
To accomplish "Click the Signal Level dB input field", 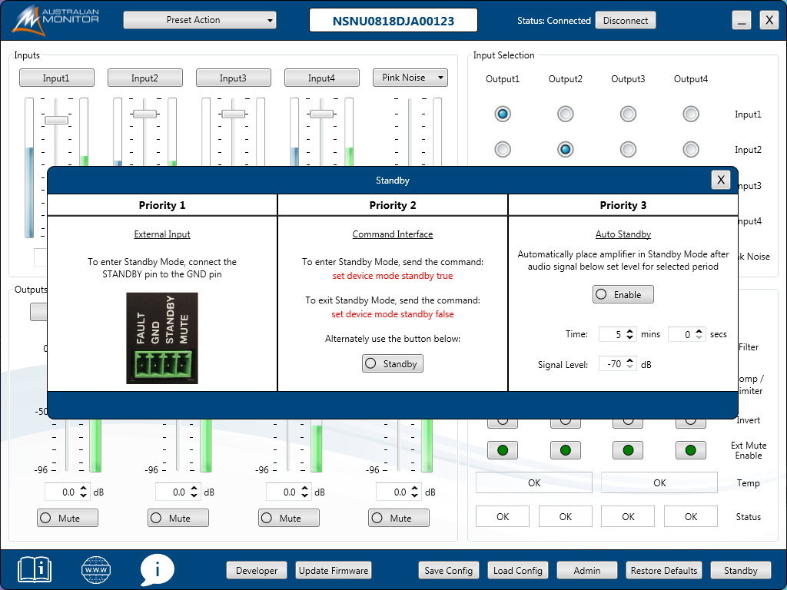I will [613, 364].
